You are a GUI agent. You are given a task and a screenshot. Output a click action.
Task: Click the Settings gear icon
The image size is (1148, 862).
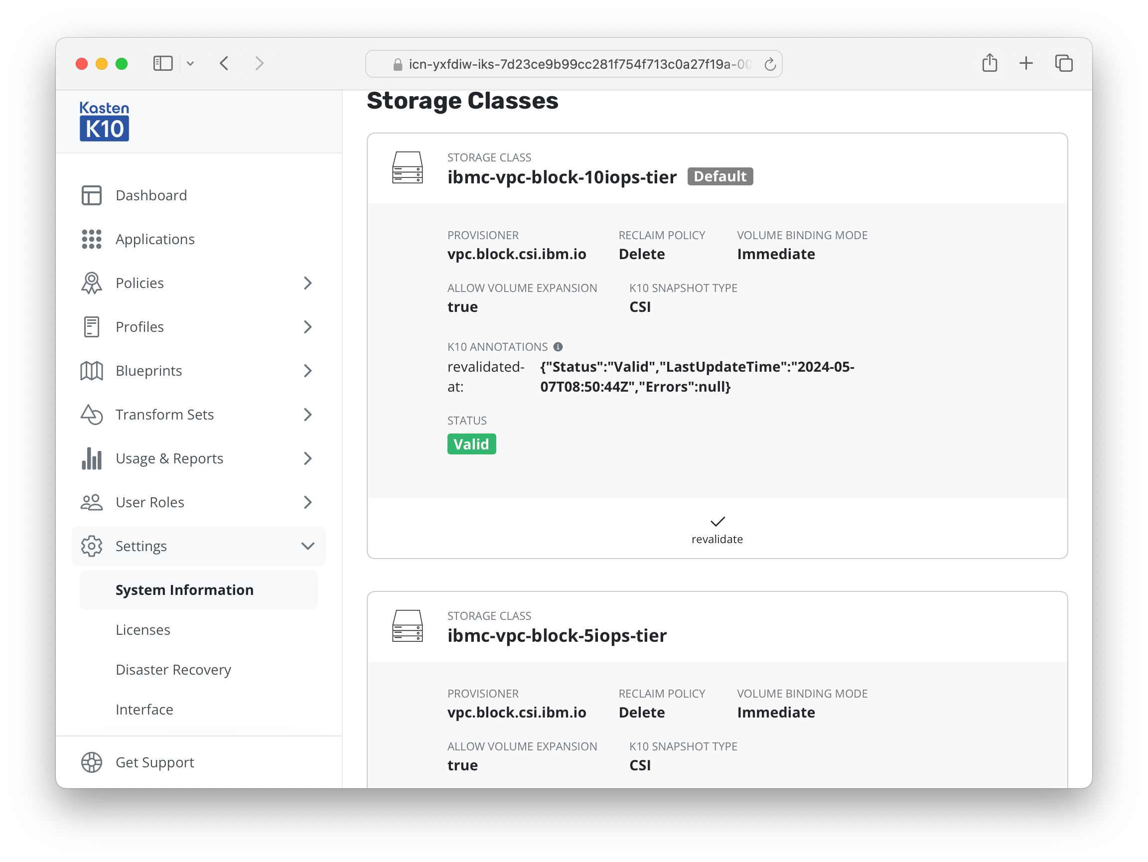91,546
